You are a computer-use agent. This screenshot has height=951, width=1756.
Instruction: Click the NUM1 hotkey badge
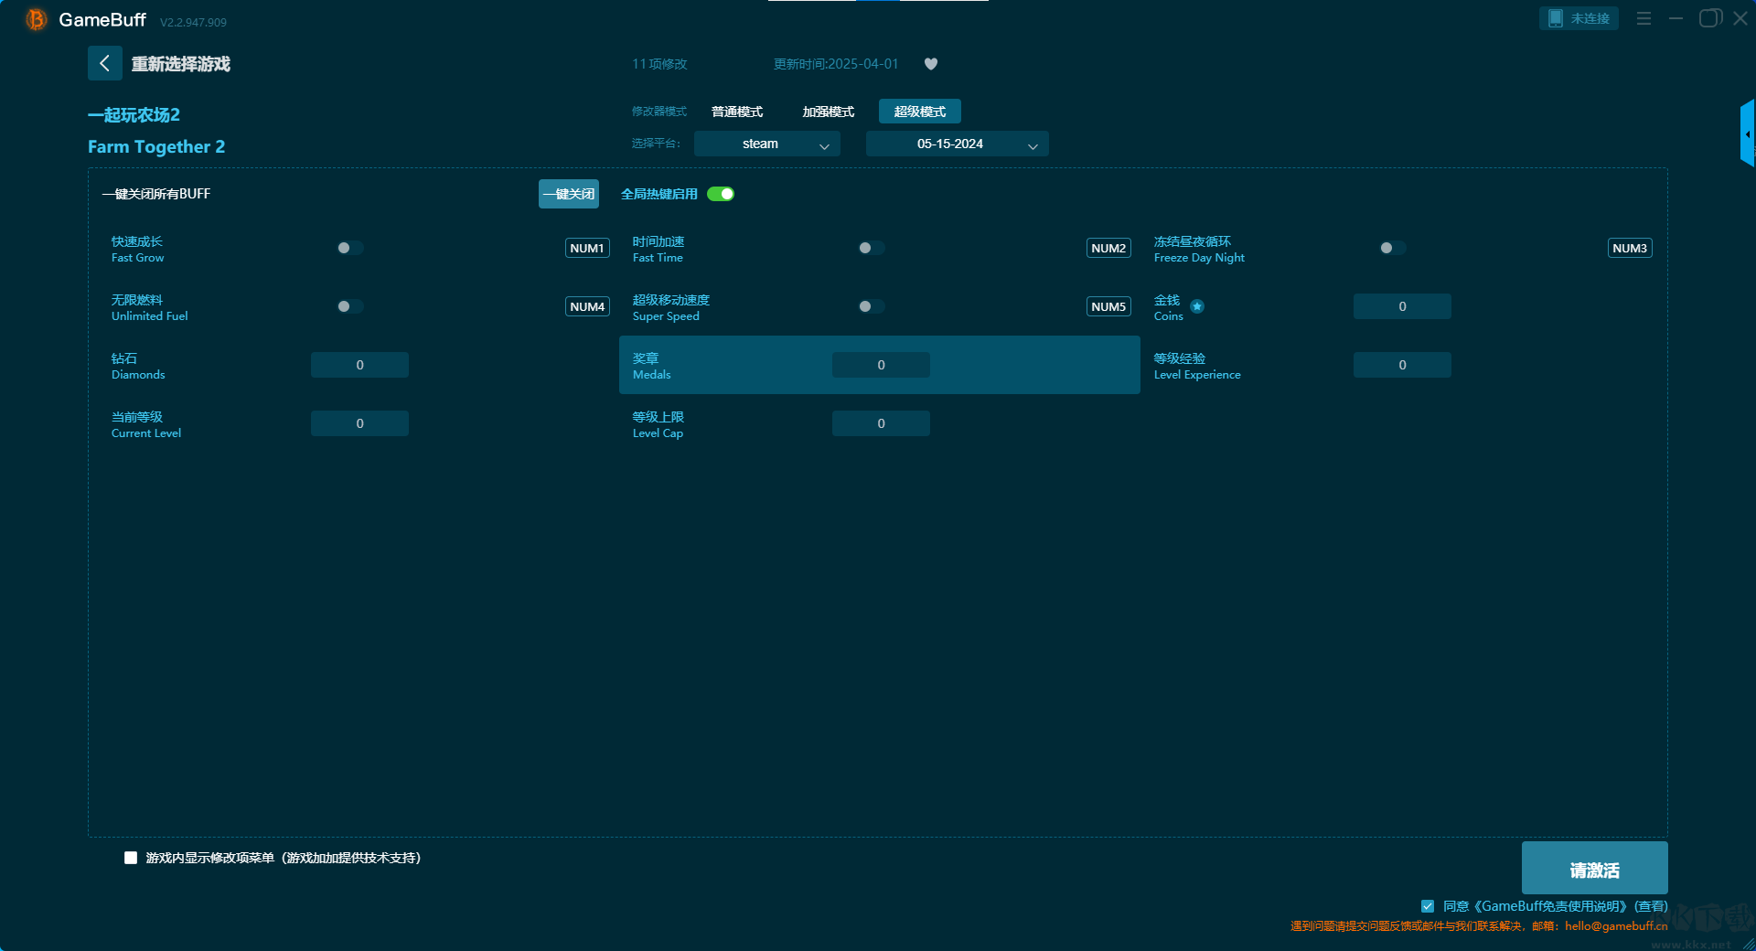(x=587, y=248)
